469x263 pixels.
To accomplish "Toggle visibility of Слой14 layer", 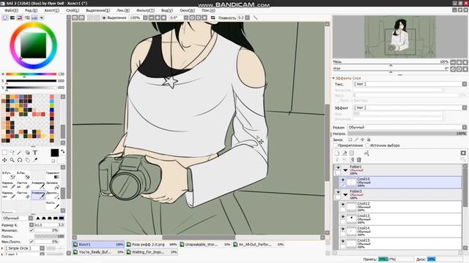I will click(343, 229).
